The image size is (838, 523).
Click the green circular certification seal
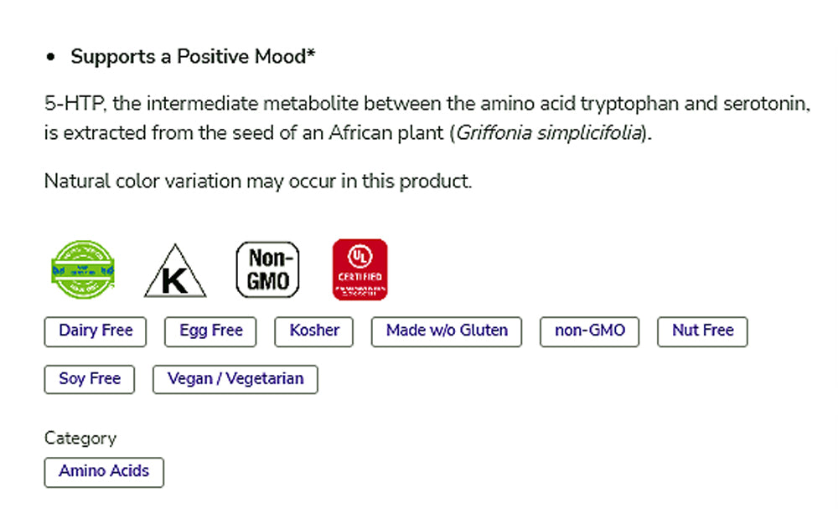click(84, 269)
